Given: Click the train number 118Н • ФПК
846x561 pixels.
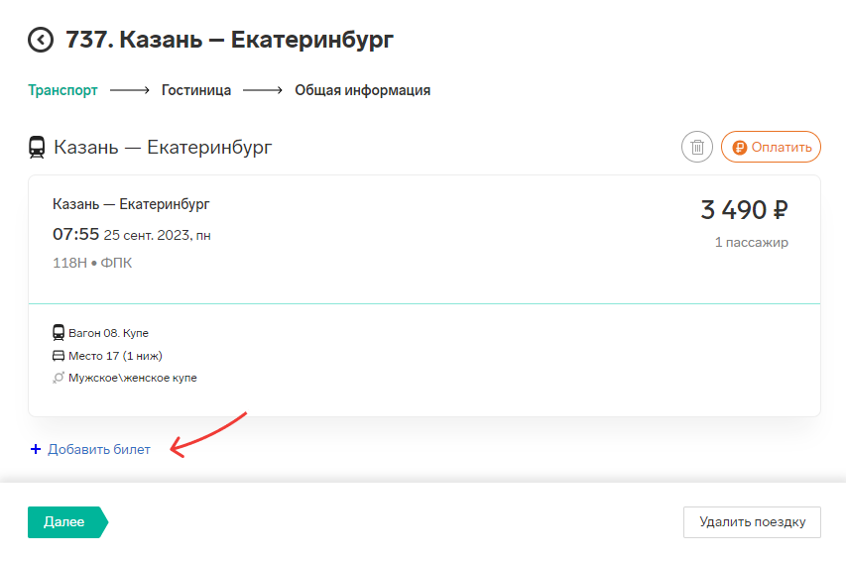Looking at the screenshot, I should click(x=92, y=263).
